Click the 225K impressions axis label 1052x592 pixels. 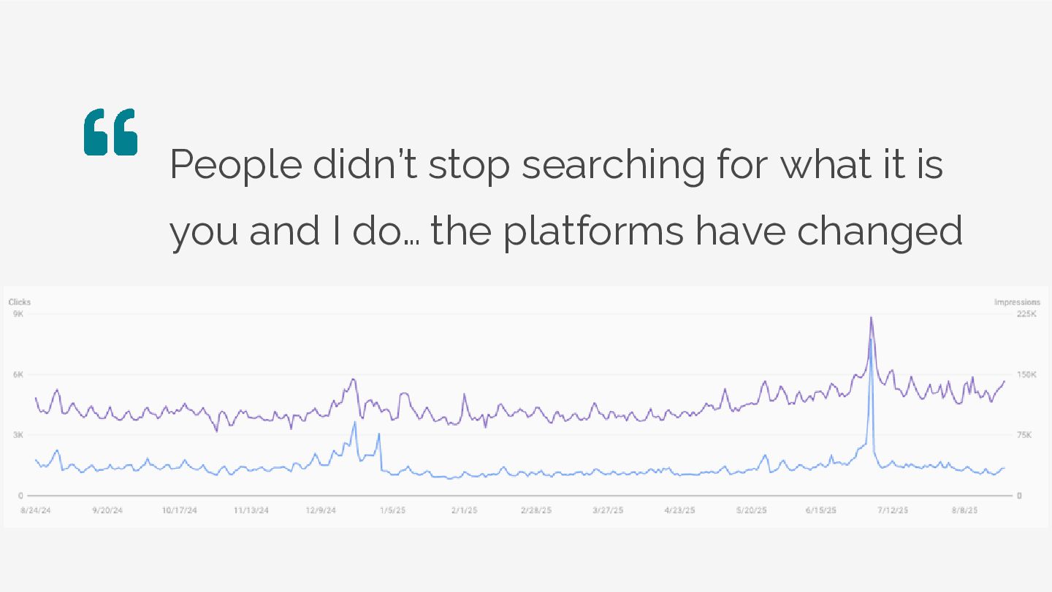(1026, 314)
